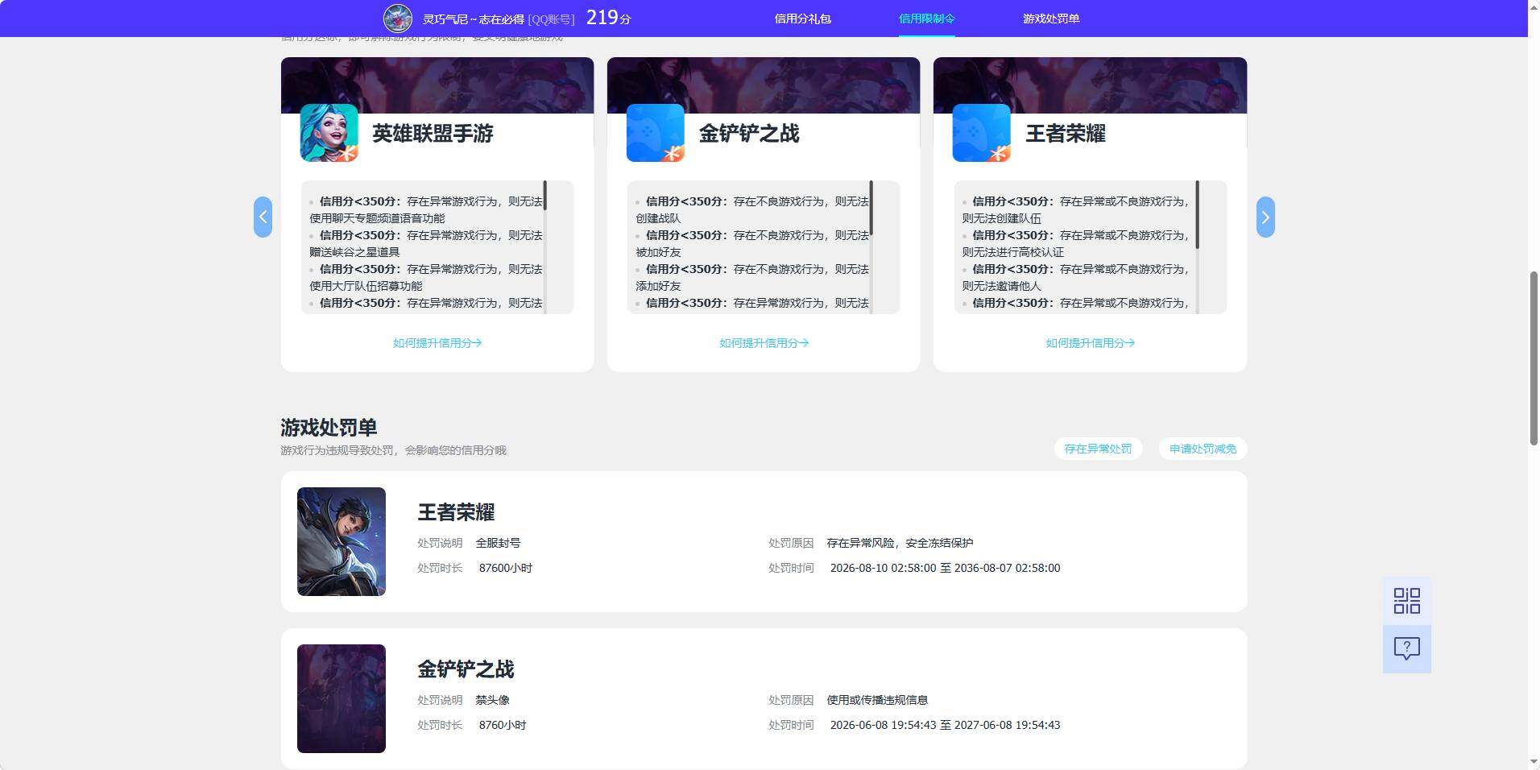The height and width of the screenshot is (770, 1540).
Task: Open 如何提升信用分 link under 英雄联盟手游
Action: click(437, 343)
